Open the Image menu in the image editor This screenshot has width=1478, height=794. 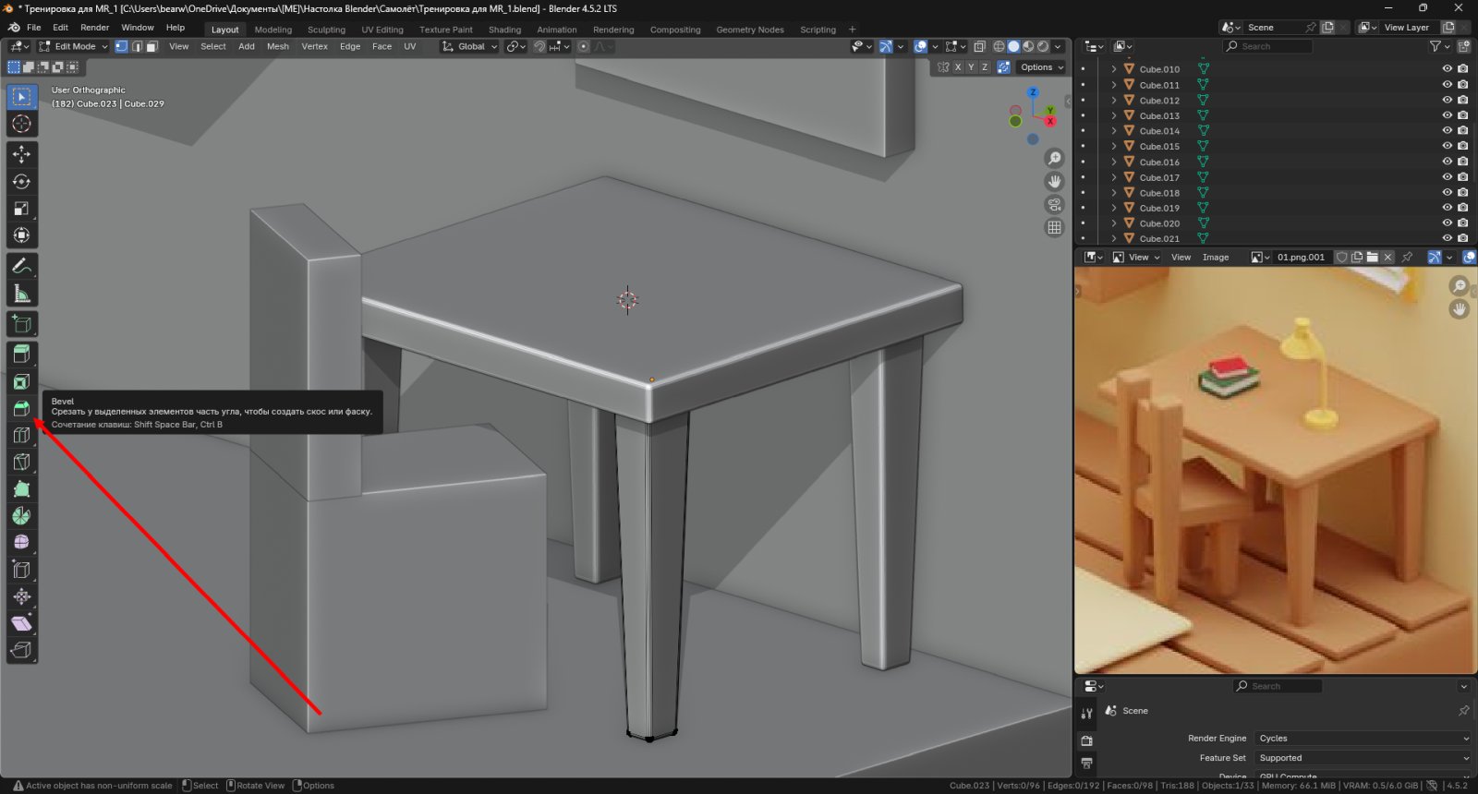click(x=1216, y=258)
